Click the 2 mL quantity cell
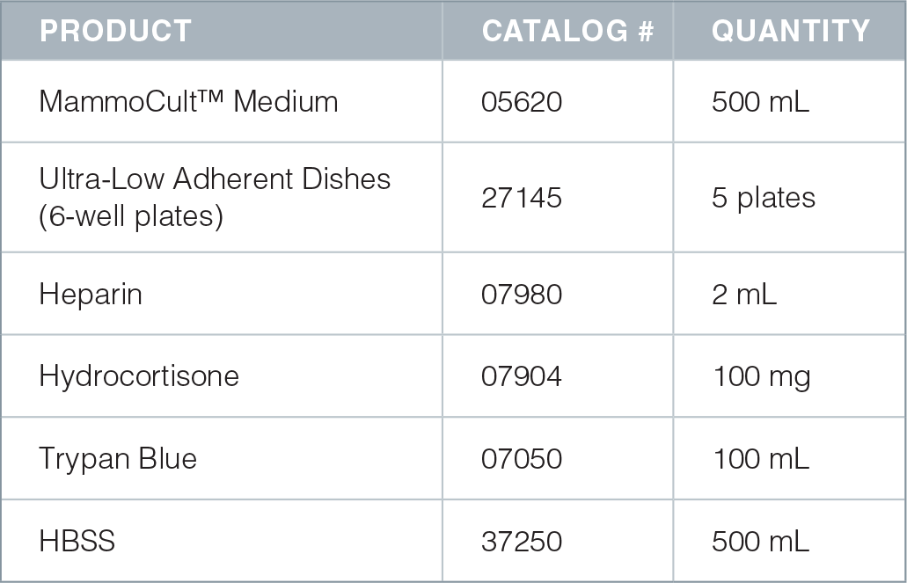Image resolution: width=907 pixels, height=583 pixels. [744, 294]
